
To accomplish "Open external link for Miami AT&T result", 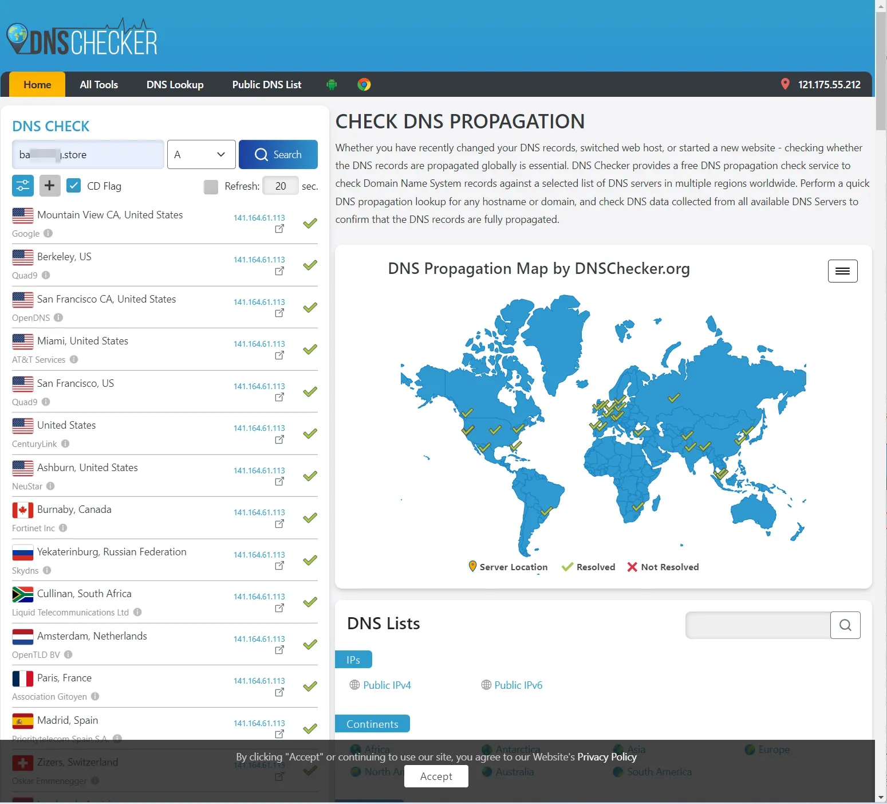I will pyautogui.click(x=279, y=355).
